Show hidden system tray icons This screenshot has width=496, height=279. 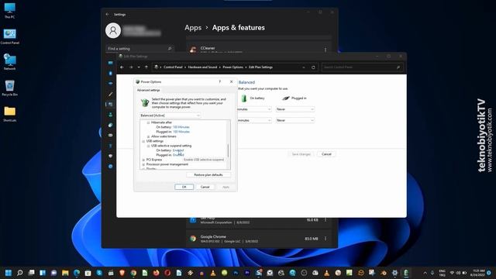425,273
